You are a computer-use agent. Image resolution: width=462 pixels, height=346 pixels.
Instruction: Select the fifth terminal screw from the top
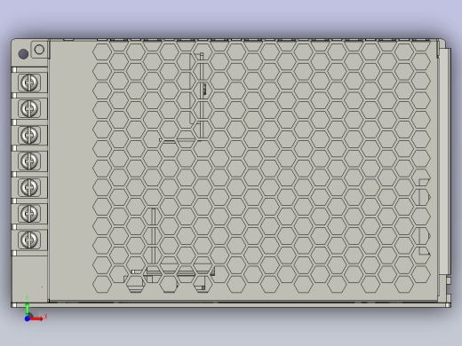coord(29,187)
